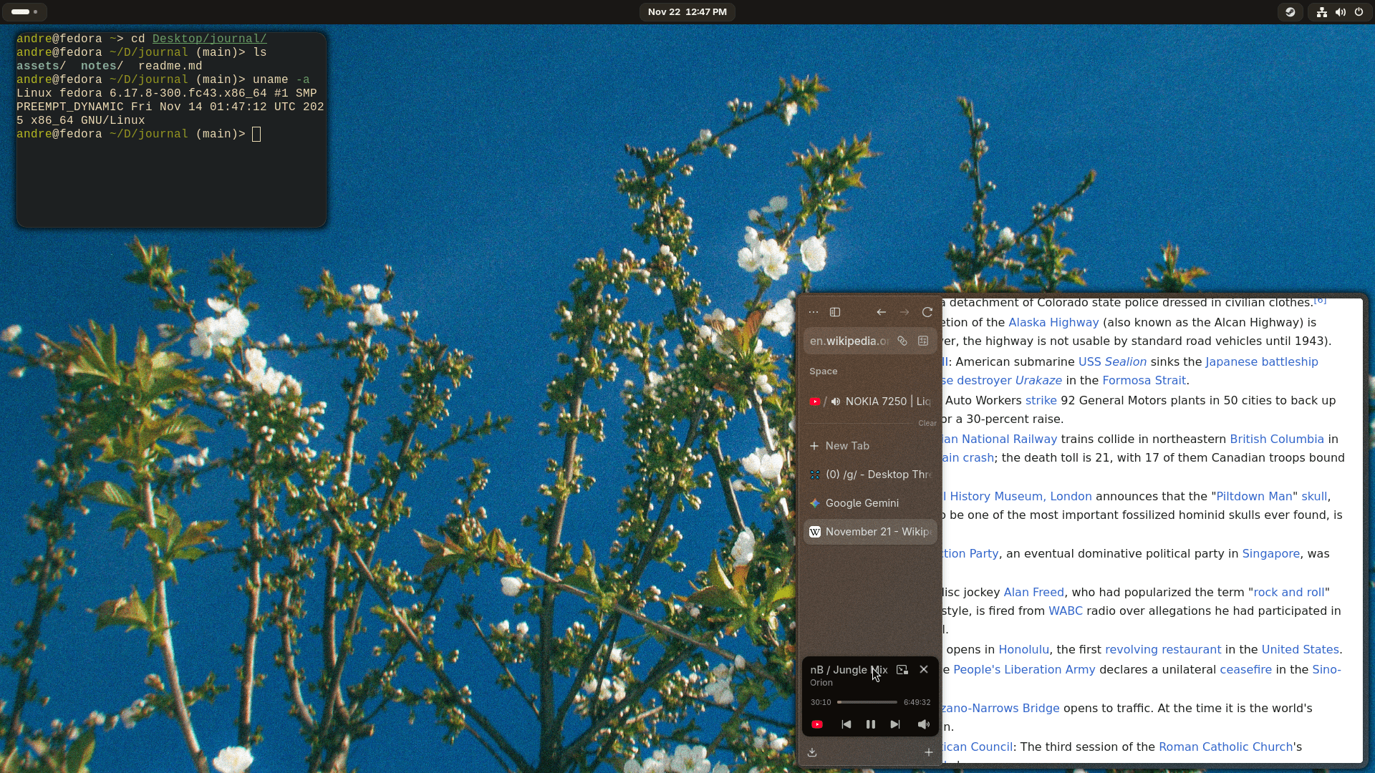Open picture-in-picture for Jungle Mix

pos(902,670)
